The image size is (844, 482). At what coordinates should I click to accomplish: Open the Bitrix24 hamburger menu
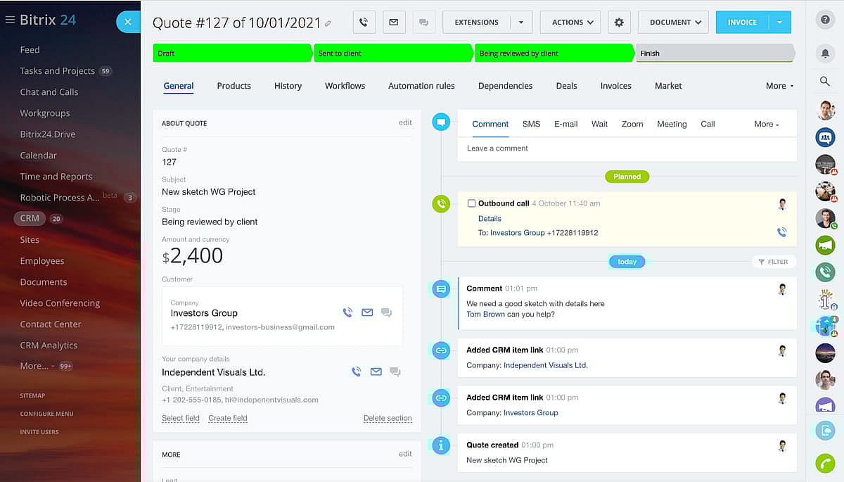pos(10,20)
